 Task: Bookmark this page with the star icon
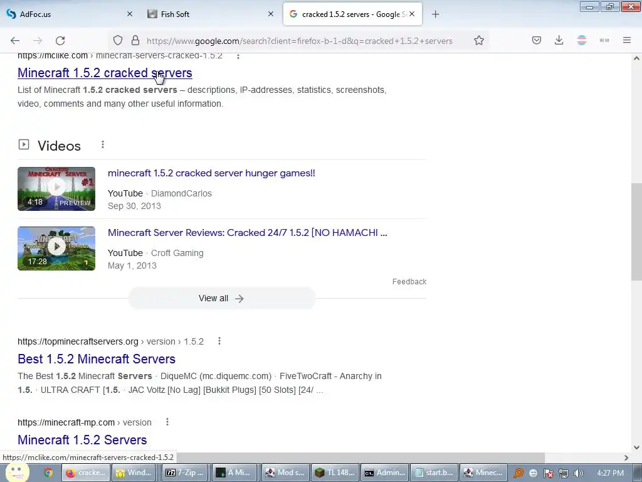coord(479,41)
